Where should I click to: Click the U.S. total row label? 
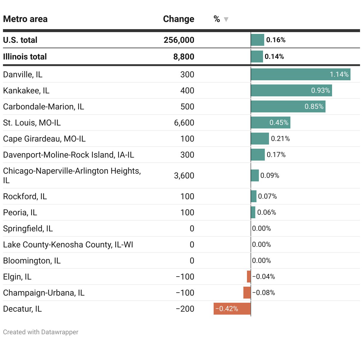tap(20, 40)
